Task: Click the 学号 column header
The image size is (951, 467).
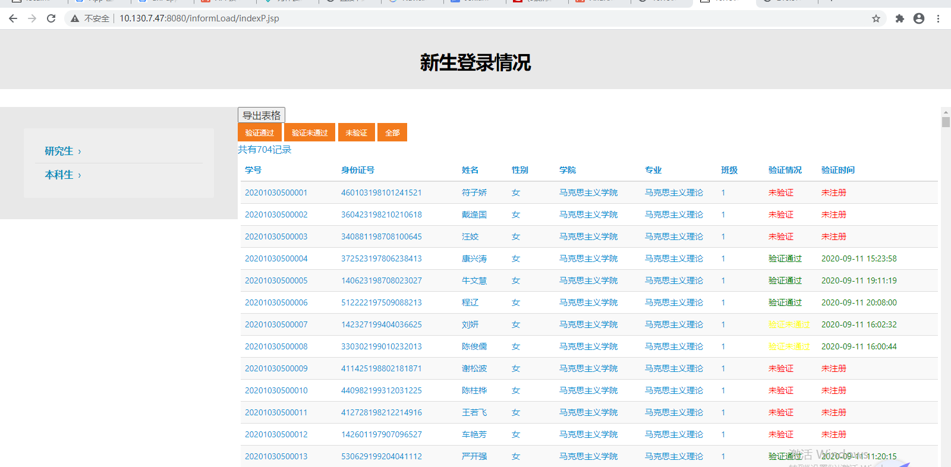Action: [253, 170]
